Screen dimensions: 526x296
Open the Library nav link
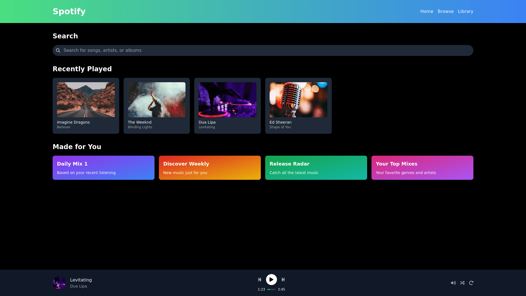coord(465,12)
